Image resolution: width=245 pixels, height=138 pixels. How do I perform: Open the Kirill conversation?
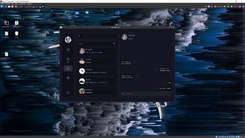pos(97,61)
